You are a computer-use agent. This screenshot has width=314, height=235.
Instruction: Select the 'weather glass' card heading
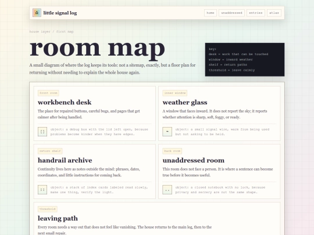click(185, 102)
